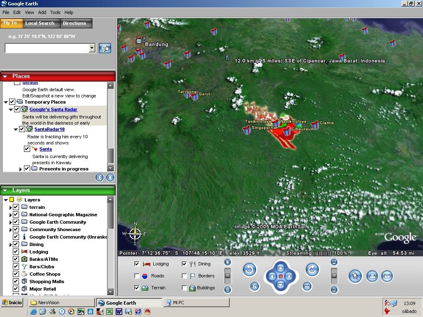Click the tilt slider handle
The height and width of the screenshot is (317, 423).
(334, 276)
